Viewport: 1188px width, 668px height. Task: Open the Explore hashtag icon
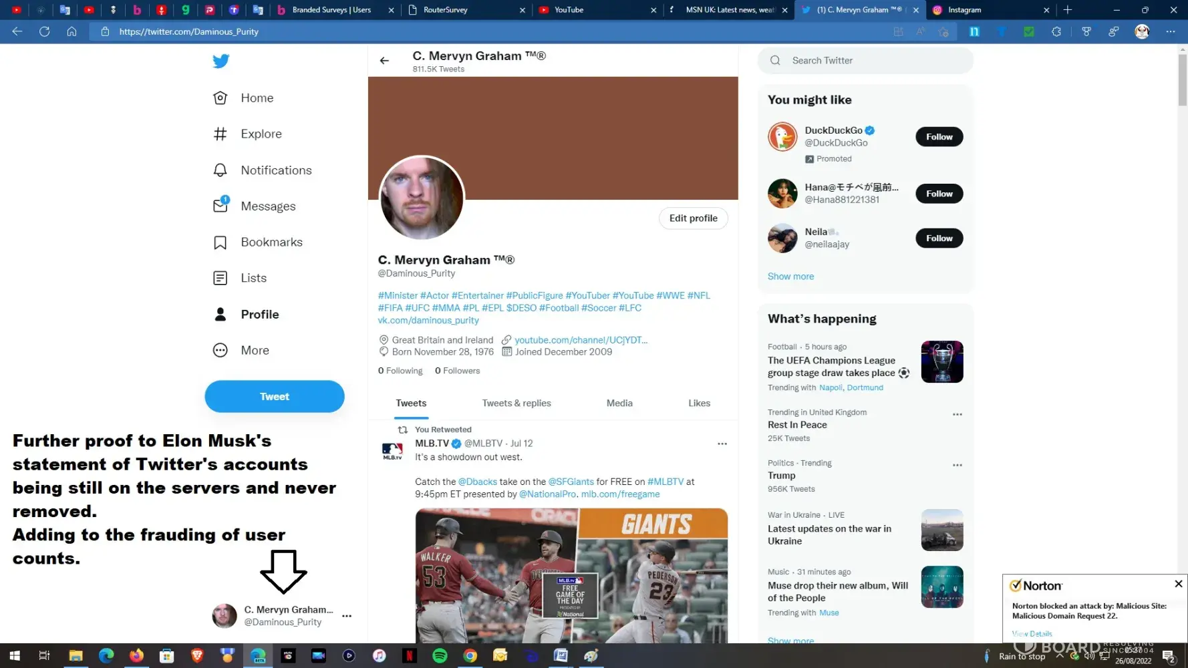pos(220,134)
